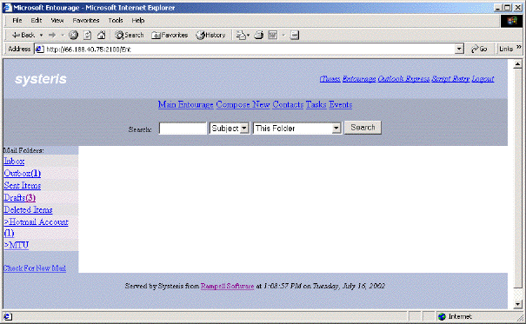Click the Print icon in toolbar
Viewport: 526px width, 324px height.
tap(258, 35)
